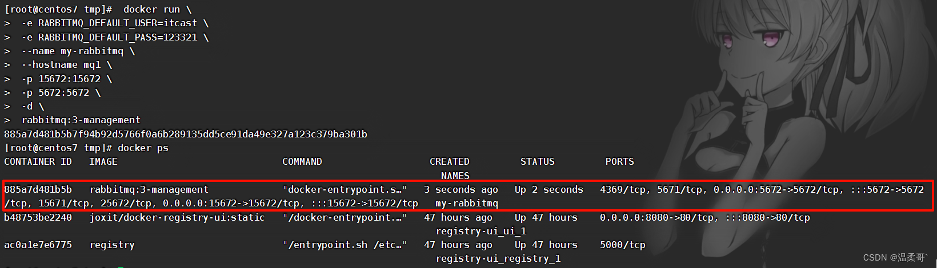Image resolution: width=937 pixels, height=268 pixels.
Task: Click the my-rabbitmq container name
Action: click(x=467, y=203)
